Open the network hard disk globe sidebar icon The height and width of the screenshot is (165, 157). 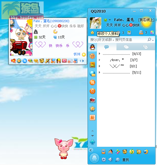tap(92, 74)
